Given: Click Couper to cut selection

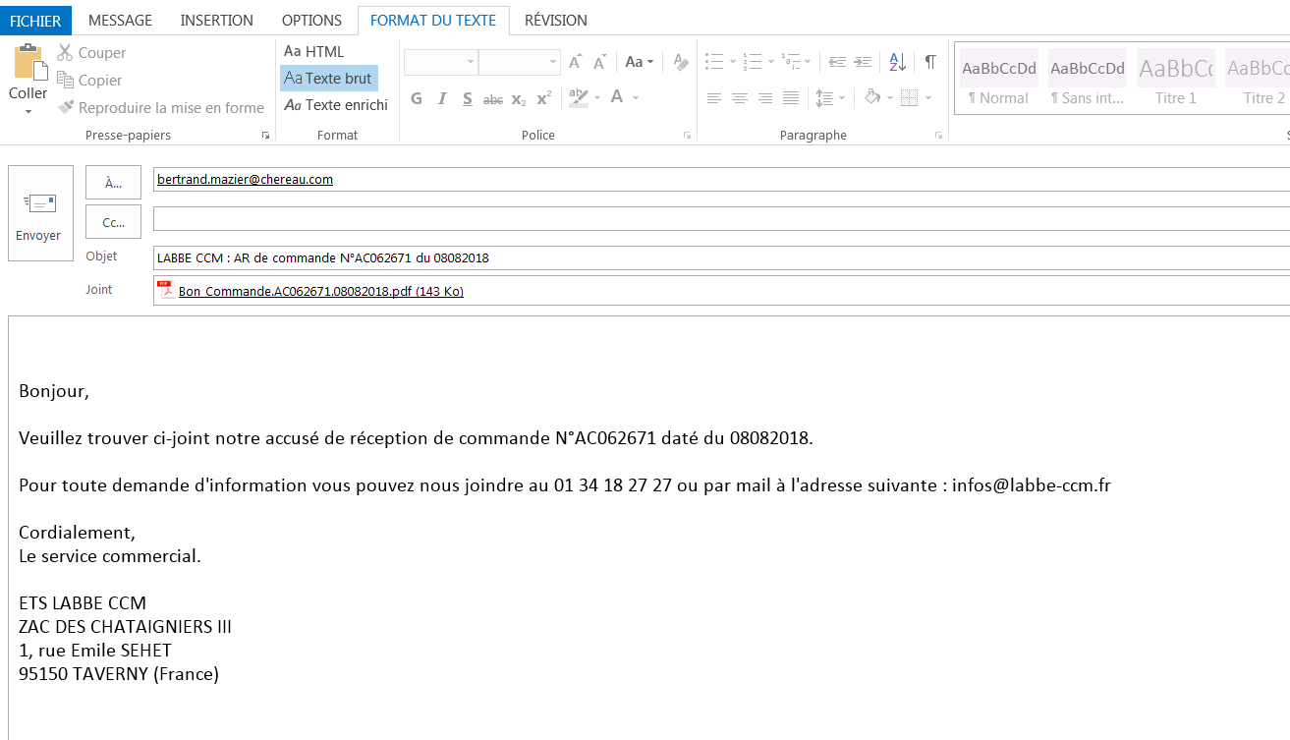Looking at the screenshot, I should click(91, 53).
